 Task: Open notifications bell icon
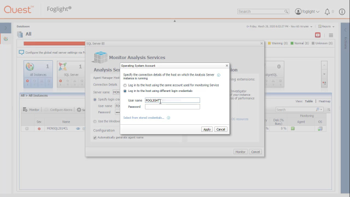pyautogui.click(x=327, y=11)
